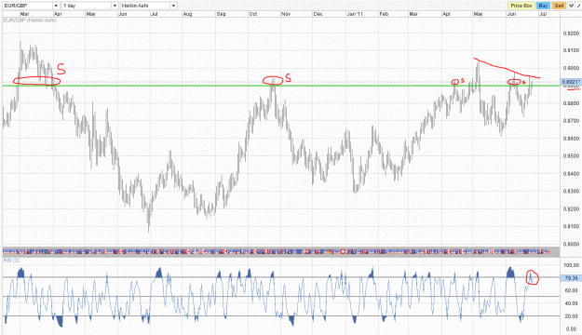Click the 0.9100 price axis label

571,50
